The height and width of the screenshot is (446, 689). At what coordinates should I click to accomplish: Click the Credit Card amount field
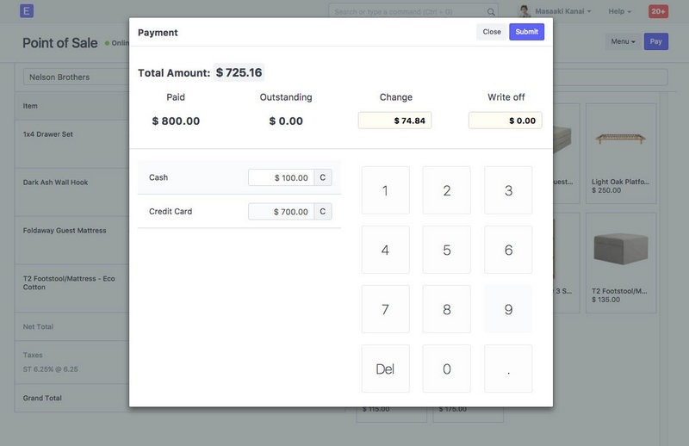click(281, 212)
